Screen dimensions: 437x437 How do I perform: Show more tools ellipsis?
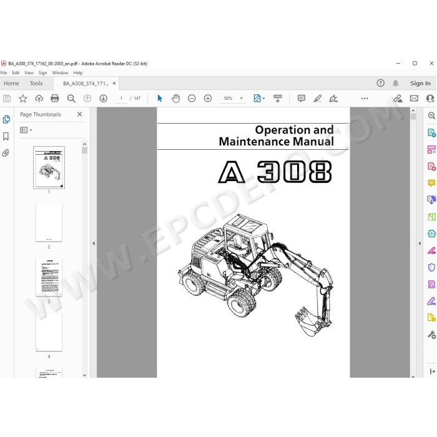(365, 99)
